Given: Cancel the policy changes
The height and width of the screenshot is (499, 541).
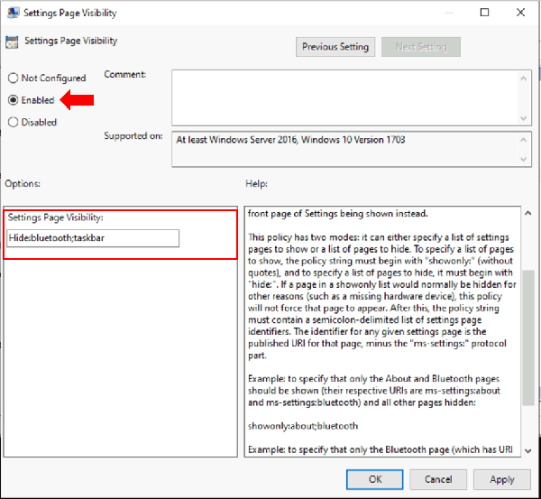Looking at the screenshot, I should click(x=437, y=479).
